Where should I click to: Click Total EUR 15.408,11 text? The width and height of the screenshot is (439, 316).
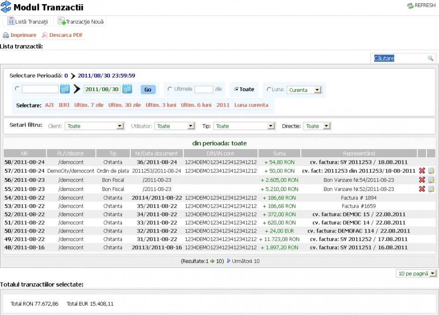click(90, 304)
